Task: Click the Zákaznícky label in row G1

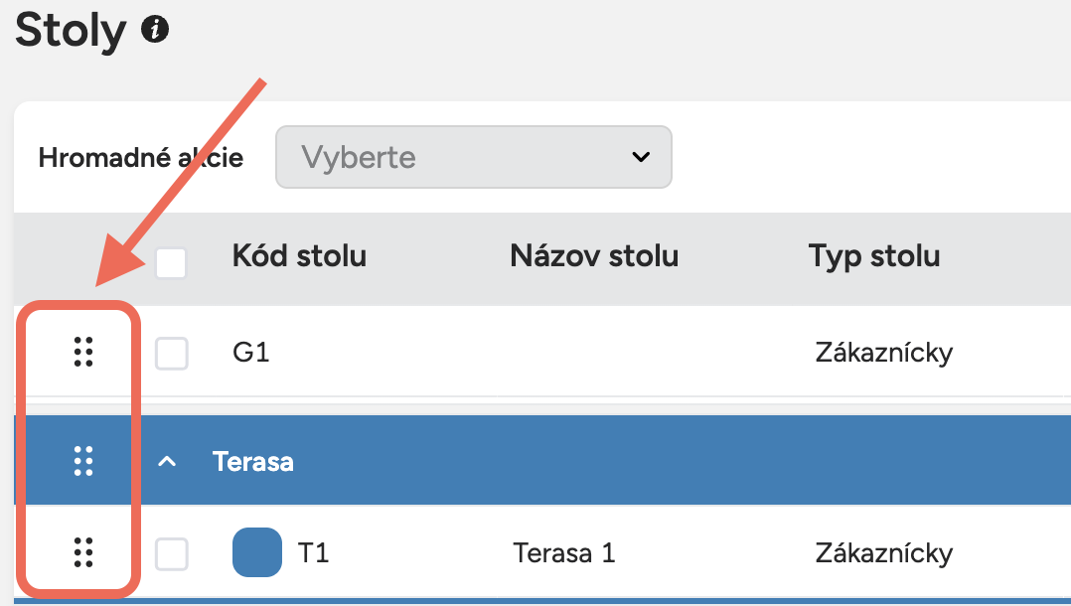Action: coord(883,353)
